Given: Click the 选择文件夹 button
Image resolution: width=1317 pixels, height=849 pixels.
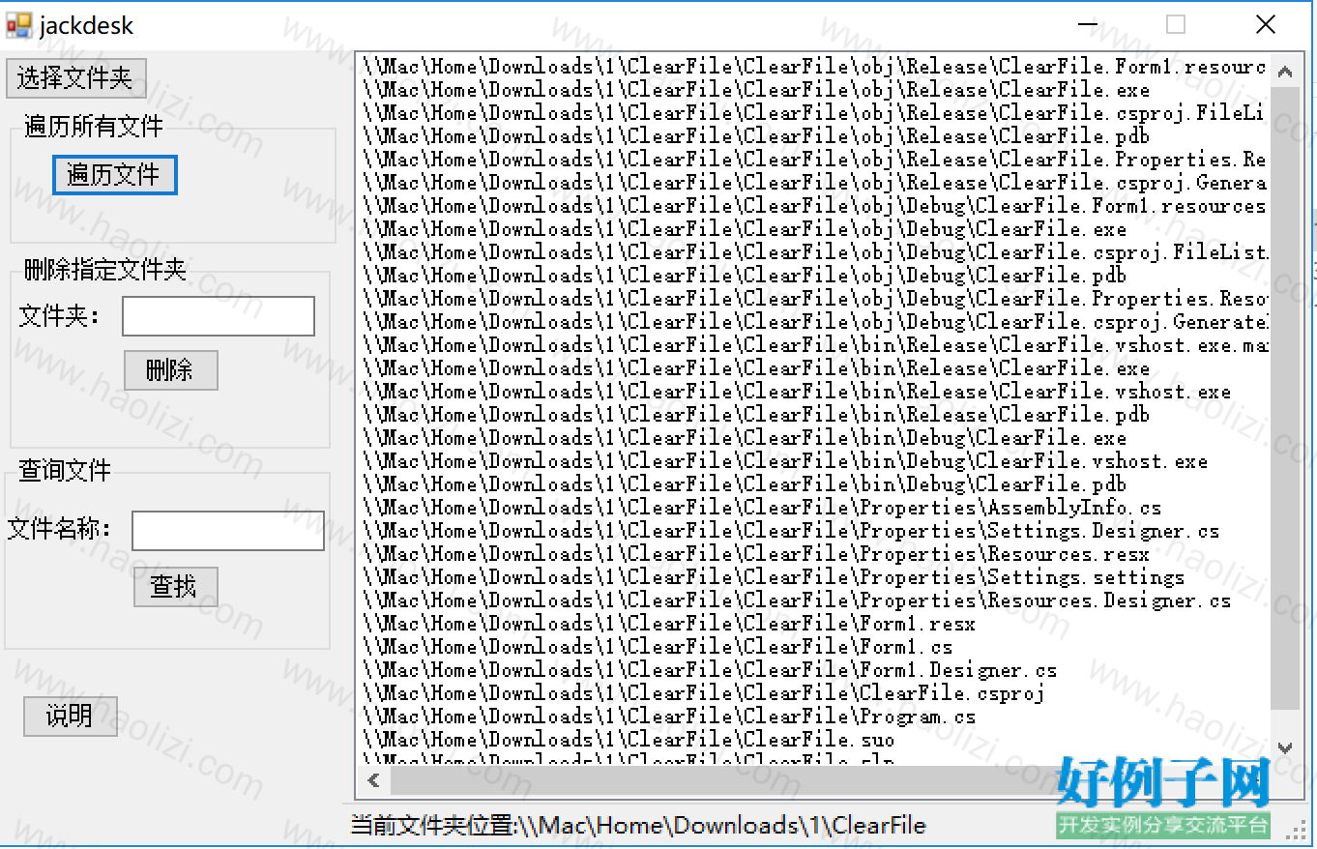Looking at the screenshot, I should point(75,78).
